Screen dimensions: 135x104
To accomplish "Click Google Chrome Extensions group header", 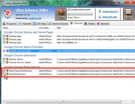I will tap(20, 55).
